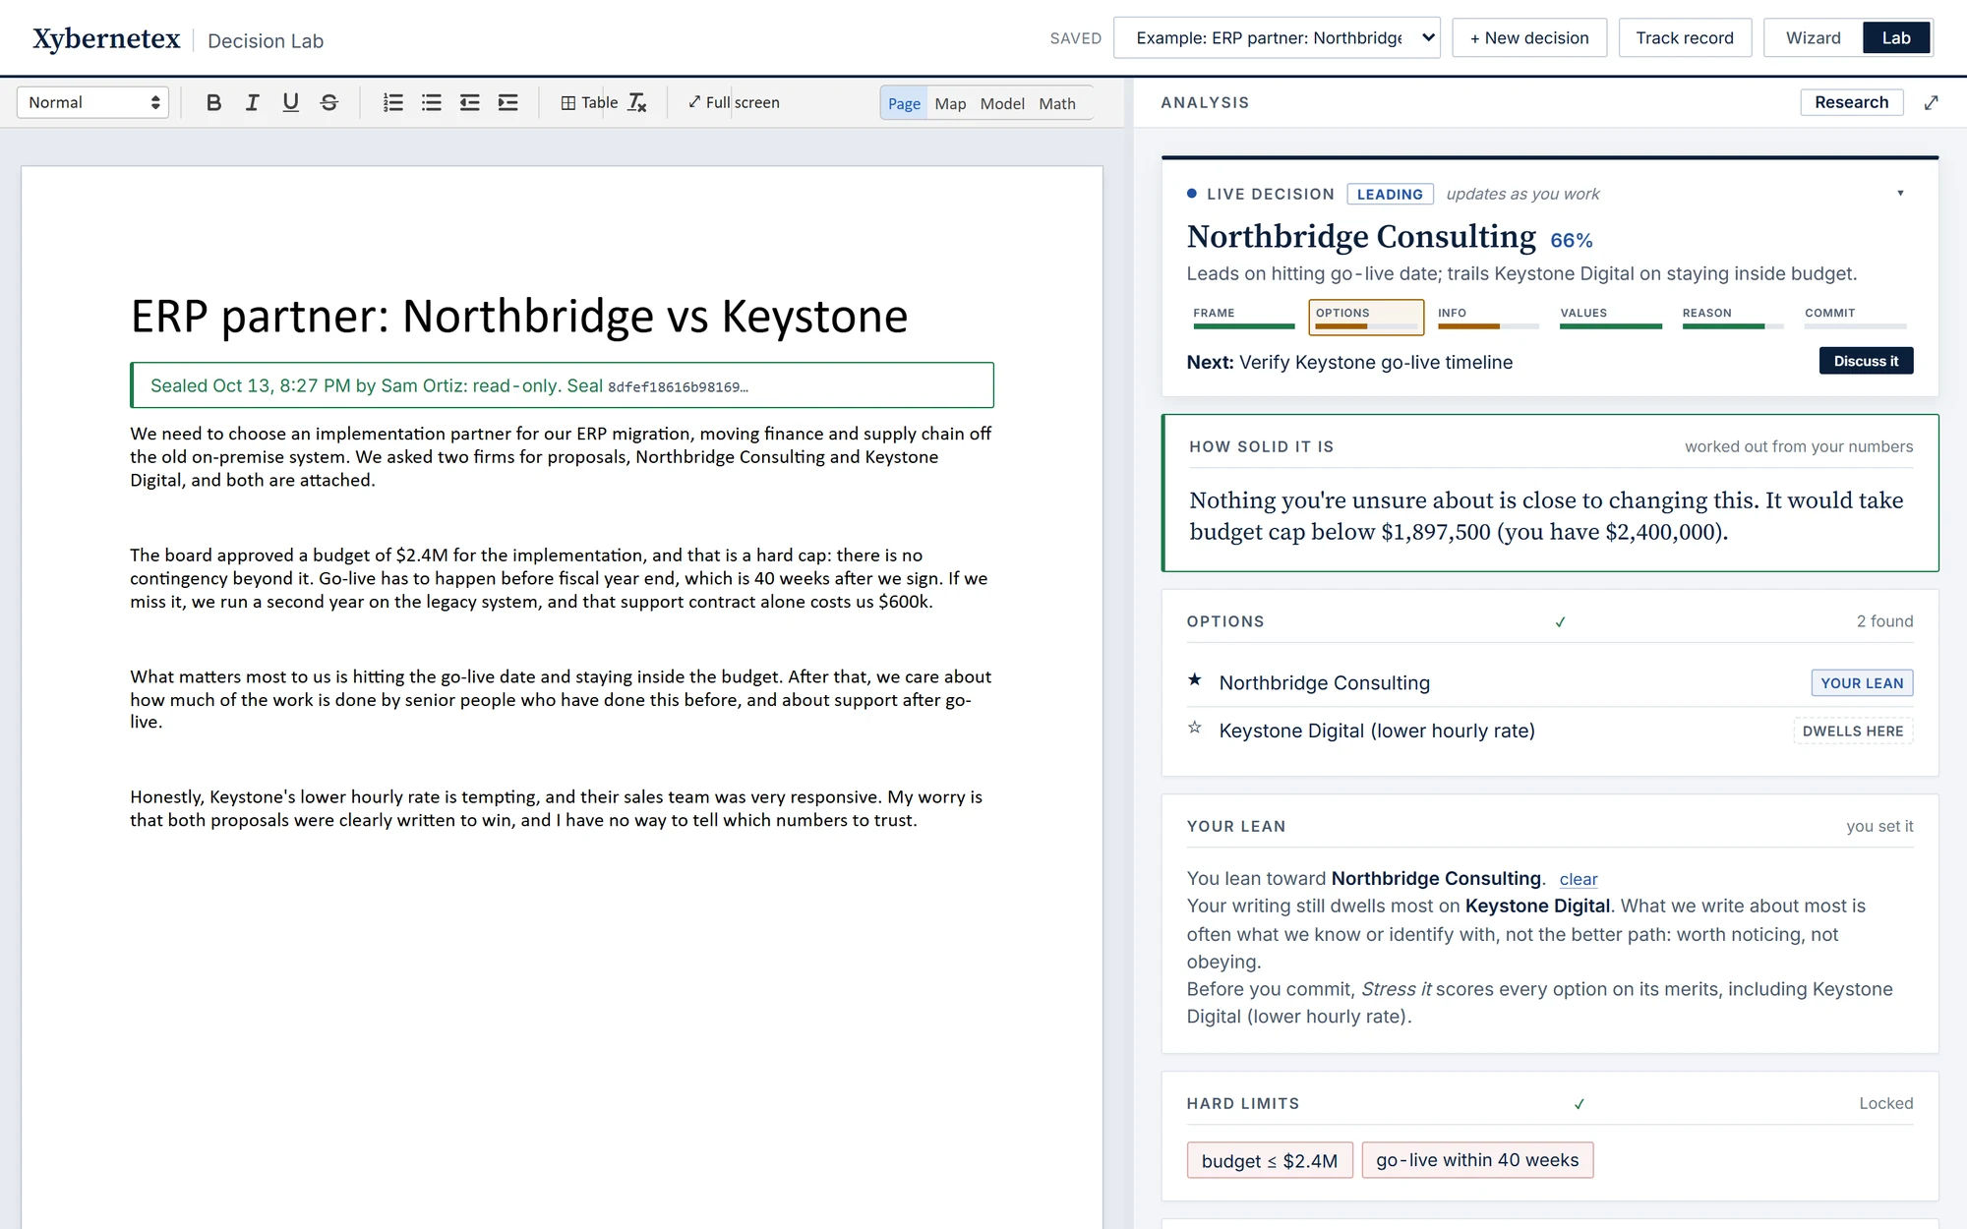Viewport: 1967px width, 1229px height.
Task: Click the LEADING status badge
Action: [1390, 195]
